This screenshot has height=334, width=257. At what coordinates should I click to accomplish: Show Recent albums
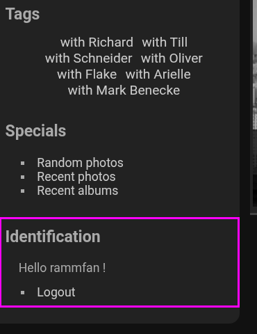pos(78,191)
